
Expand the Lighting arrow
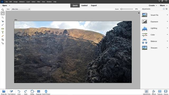click(167, 28)
